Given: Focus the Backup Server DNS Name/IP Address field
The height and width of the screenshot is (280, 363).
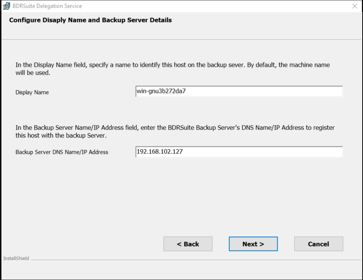Looking at the screenshot, I should (x=239, y=152).
